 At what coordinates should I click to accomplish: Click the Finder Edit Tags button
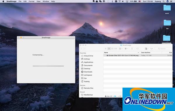[x=137, y=48]
